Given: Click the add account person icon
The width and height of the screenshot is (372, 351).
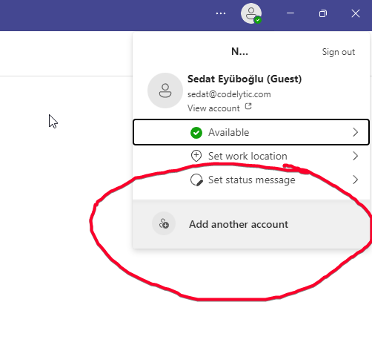Looking at the screenshot, I should click(x=164, y=223).
